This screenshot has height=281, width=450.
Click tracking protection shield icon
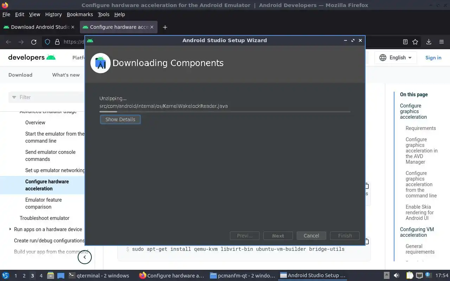47,42
